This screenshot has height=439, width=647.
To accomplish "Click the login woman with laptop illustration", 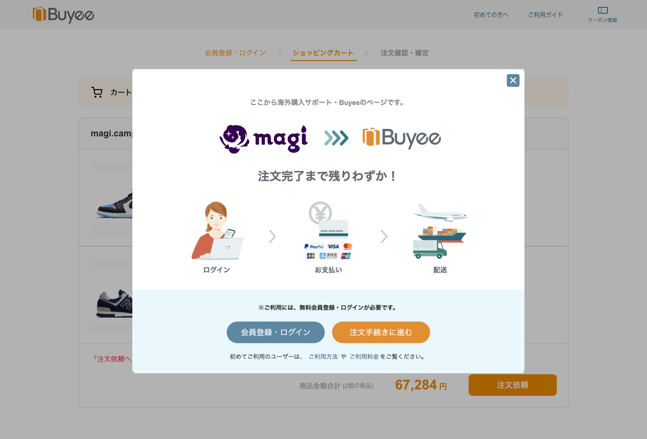I will (217, 230).
